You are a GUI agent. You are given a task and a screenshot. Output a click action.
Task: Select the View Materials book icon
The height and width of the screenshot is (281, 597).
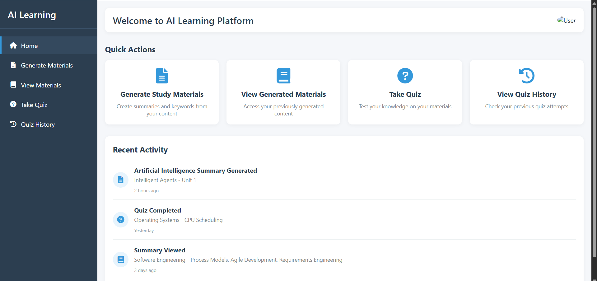pos(13,85)
